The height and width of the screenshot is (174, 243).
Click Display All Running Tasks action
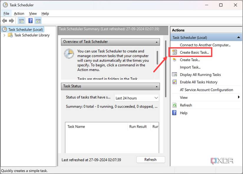click(x=200, y=75)
